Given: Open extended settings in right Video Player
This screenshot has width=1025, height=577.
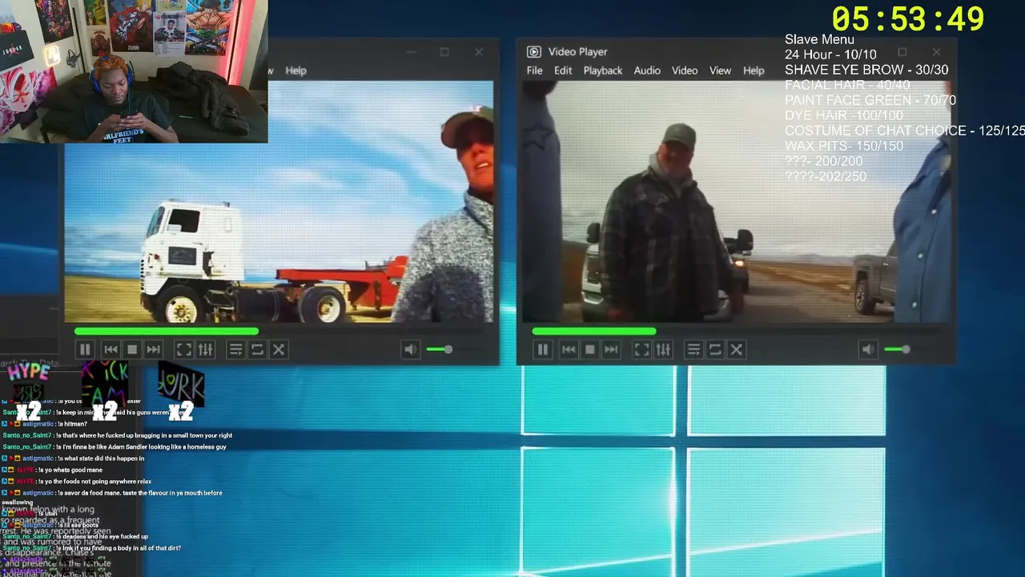Looking at the screenshot, I should pos(663,349).
